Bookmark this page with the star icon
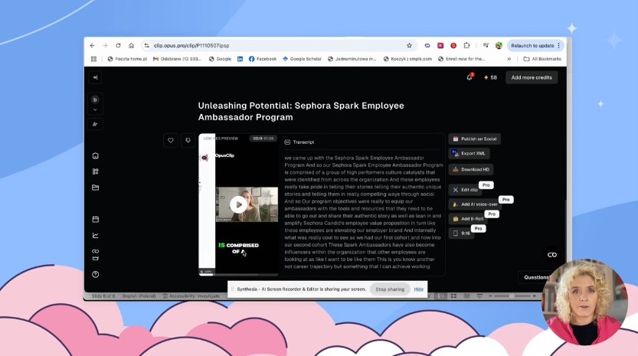This screenshot has width=638, height=356. pos(409,46)
